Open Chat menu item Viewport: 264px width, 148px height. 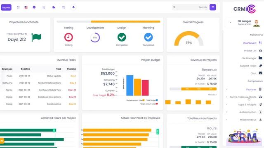tap(253, 73)
